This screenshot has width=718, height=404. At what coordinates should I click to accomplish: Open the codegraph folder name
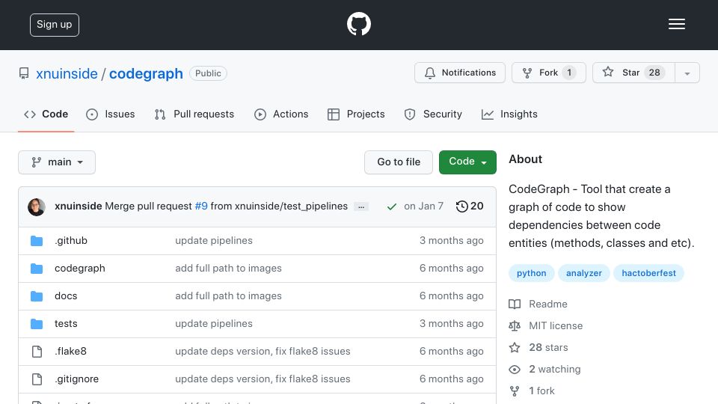click(80, 269)
